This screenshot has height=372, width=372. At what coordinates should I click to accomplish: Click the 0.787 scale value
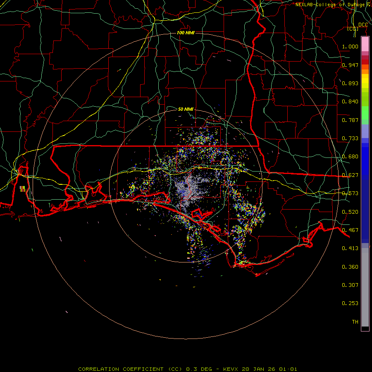[350, 120]
